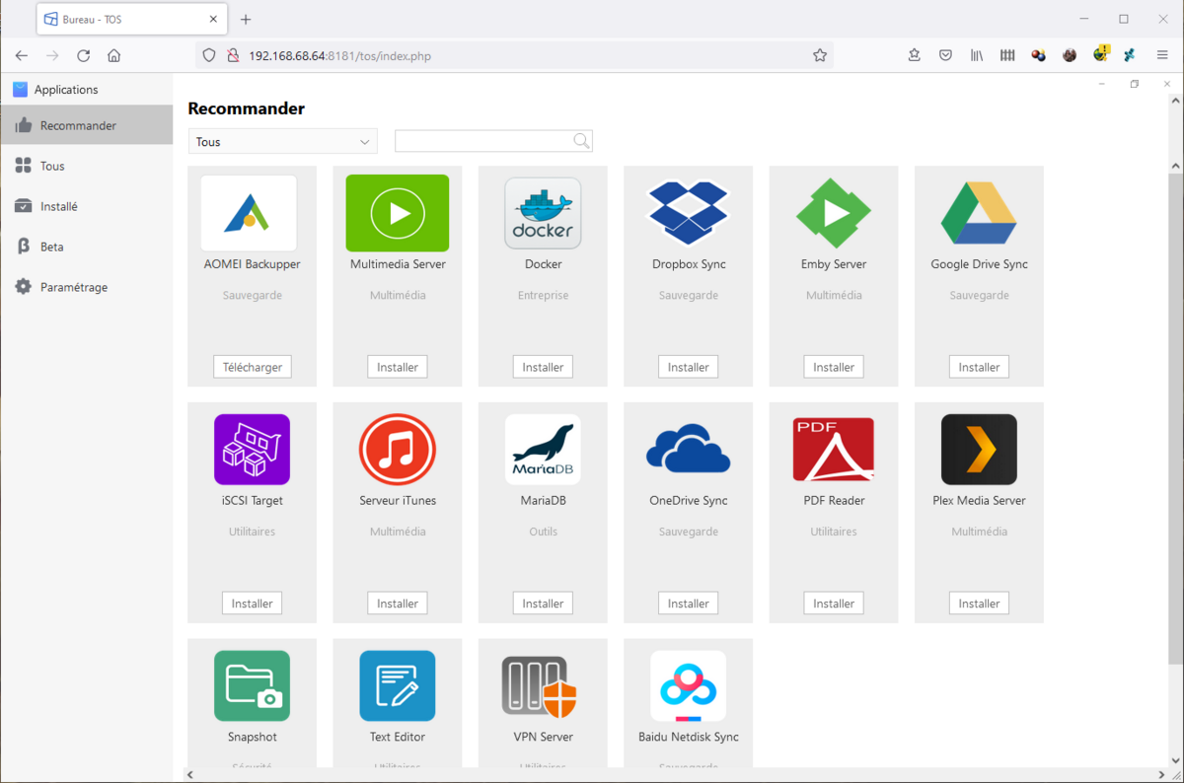Click the Emby Server icon

pyautogui.click(x=834, y=213)
